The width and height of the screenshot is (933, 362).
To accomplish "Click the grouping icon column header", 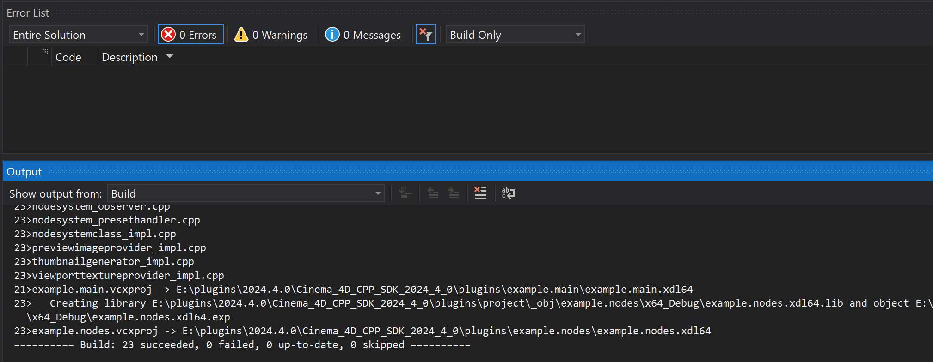I will click(x=45, y=52).
